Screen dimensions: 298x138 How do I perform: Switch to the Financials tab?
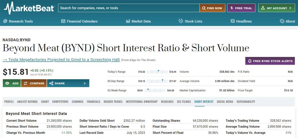pyautogui.click(x=94, y=102)
